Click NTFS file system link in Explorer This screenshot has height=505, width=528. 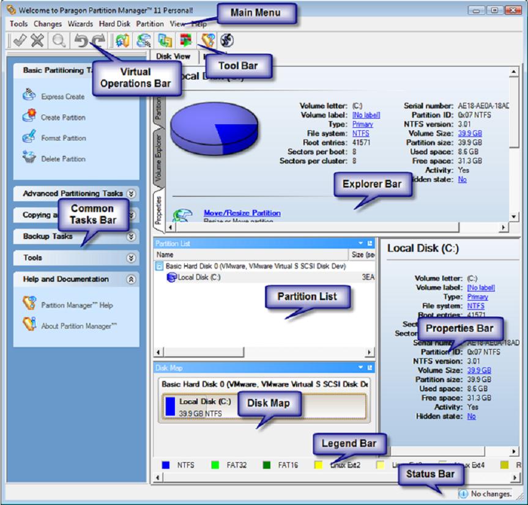360,133
